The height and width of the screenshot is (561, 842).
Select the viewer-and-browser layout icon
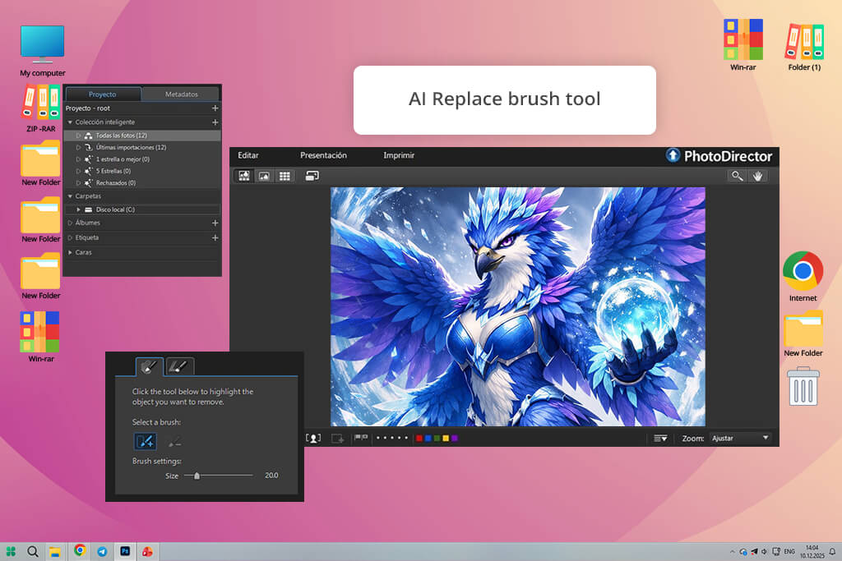click(243, 176)
